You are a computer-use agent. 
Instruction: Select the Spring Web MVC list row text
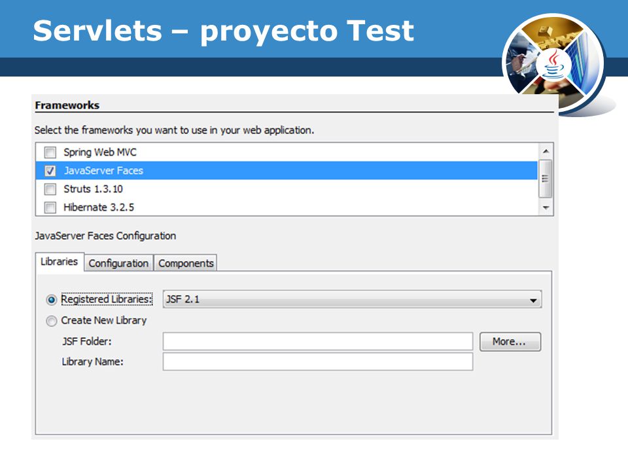tap(100, 152)
